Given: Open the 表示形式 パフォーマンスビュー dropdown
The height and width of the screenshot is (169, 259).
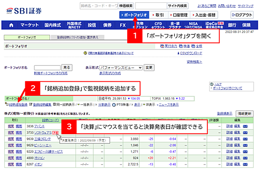Looking at the screenshot, I should (x=121, y=68).
